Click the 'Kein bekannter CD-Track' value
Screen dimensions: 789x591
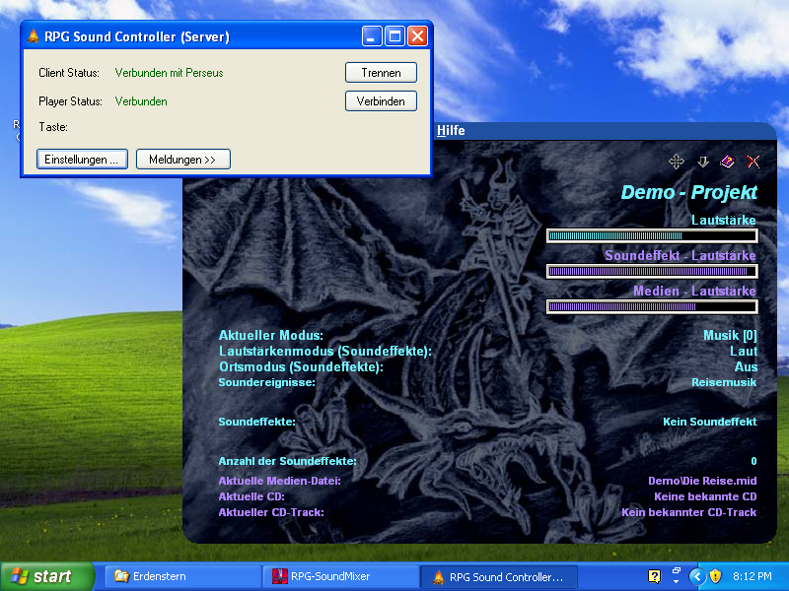click(689, 512)
